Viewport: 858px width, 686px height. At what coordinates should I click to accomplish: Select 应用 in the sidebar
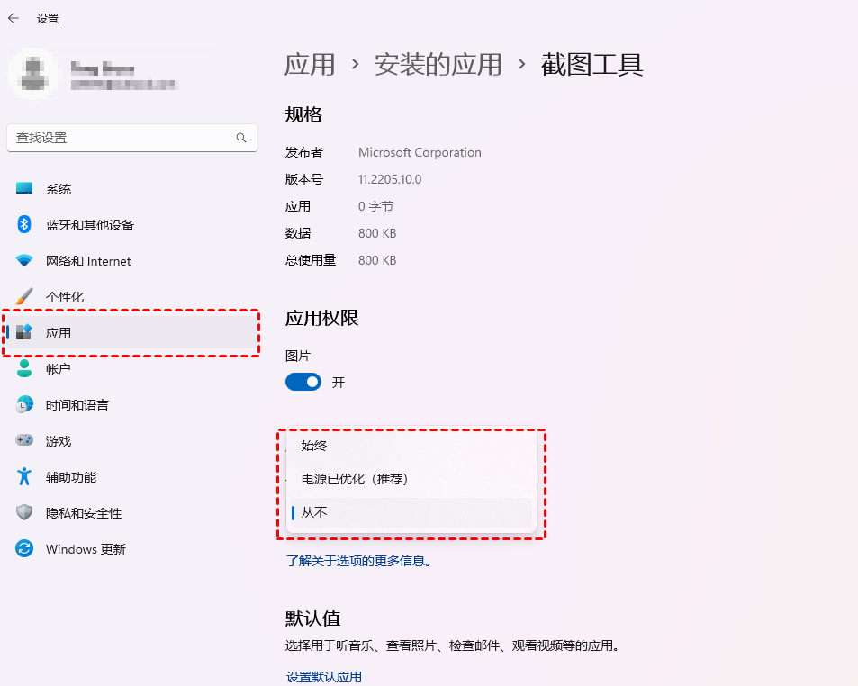pos(131,332)
